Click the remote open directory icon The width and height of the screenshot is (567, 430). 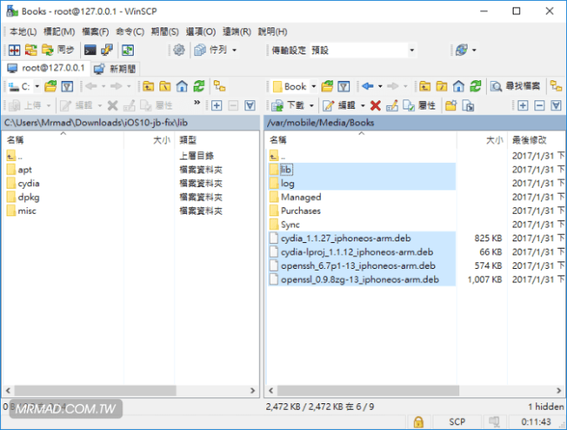327,87
